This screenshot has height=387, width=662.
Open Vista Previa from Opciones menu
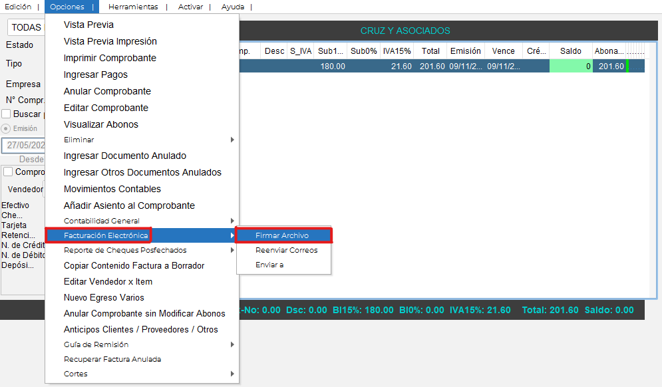(x=88, y=25)
